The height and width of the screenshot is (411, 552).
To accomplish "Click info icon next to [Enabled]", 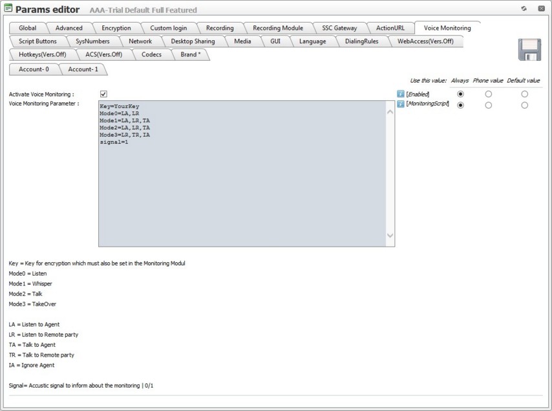I will coord(401,94).
